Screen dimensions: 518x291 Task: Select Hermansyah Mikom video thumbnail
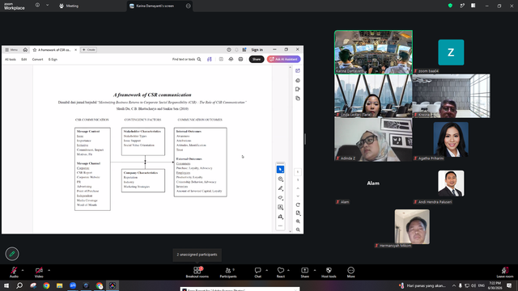click(x=412, y=226)
